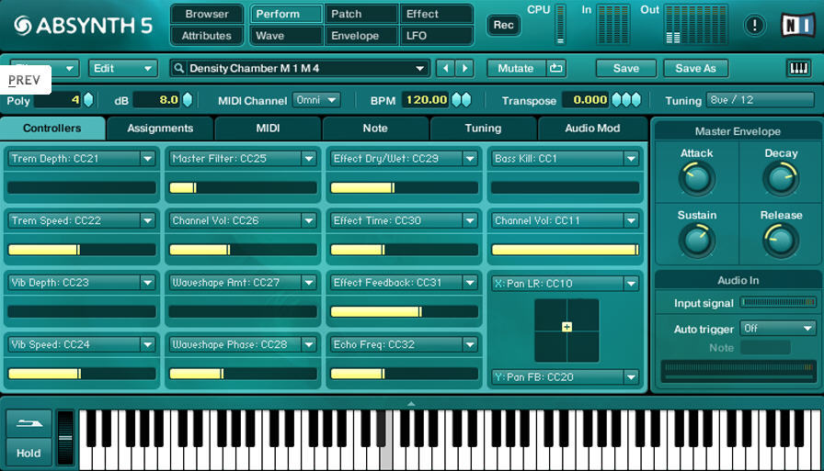Click the pitch wheel beside keyboard
The image size is (824, 471).
click(65, 438)
